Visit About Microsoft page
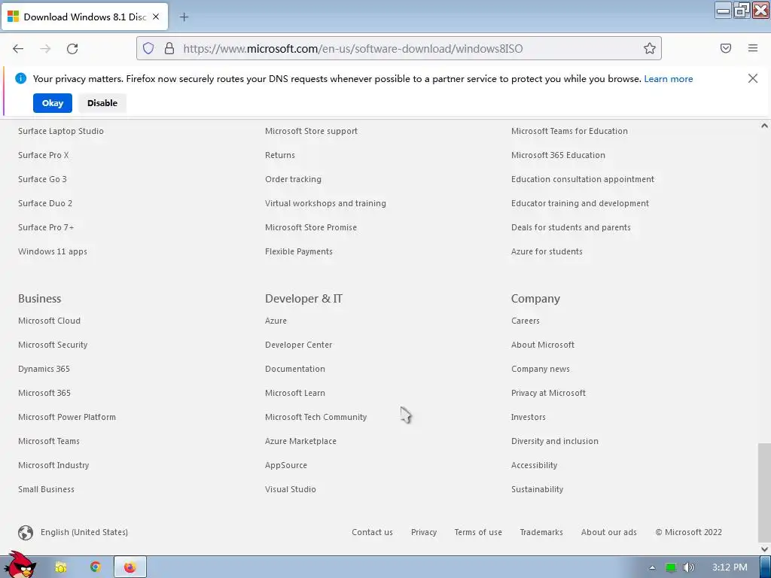Image resolution: width=771 pixels, height=578 pixels. [x=542, y=345]
